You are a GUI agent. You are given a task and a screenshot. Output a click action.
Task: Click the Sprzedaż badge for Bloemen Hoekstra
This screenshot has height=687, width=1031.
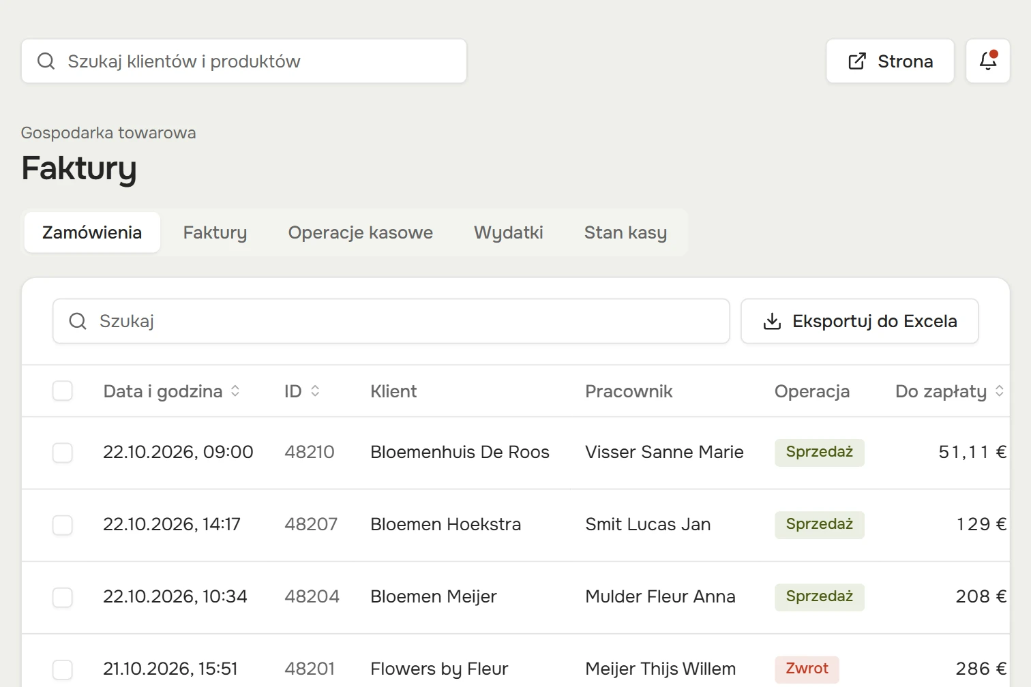tap(820, 525)
